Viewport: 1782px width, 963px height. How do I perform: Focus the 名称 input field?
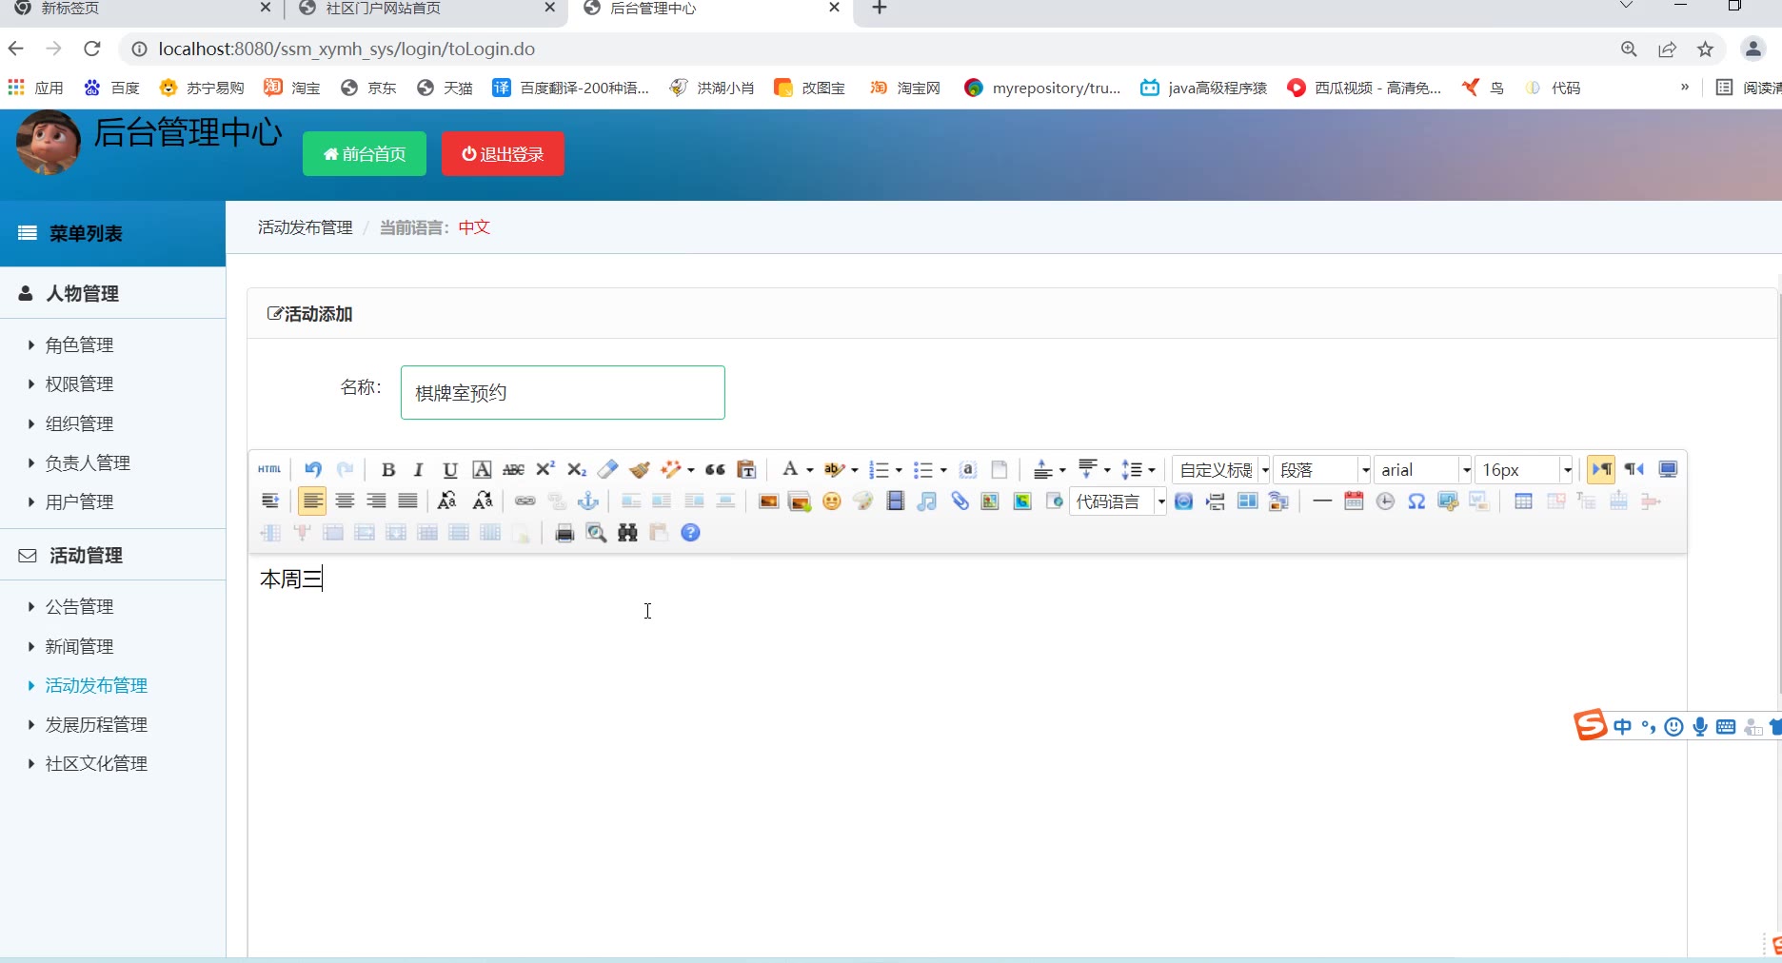(563, 392)
